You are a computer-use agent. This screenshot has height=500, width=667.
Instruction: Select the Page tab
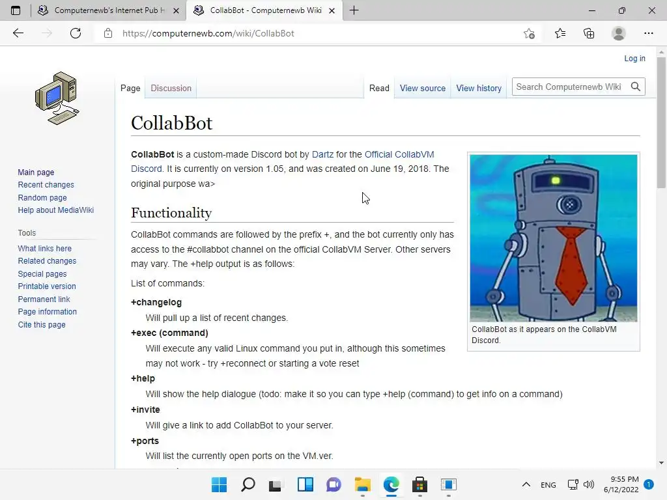point(130,88)
